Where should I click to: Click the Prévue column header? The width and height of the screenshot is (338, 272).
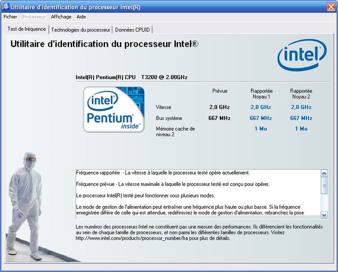point(220,91)
